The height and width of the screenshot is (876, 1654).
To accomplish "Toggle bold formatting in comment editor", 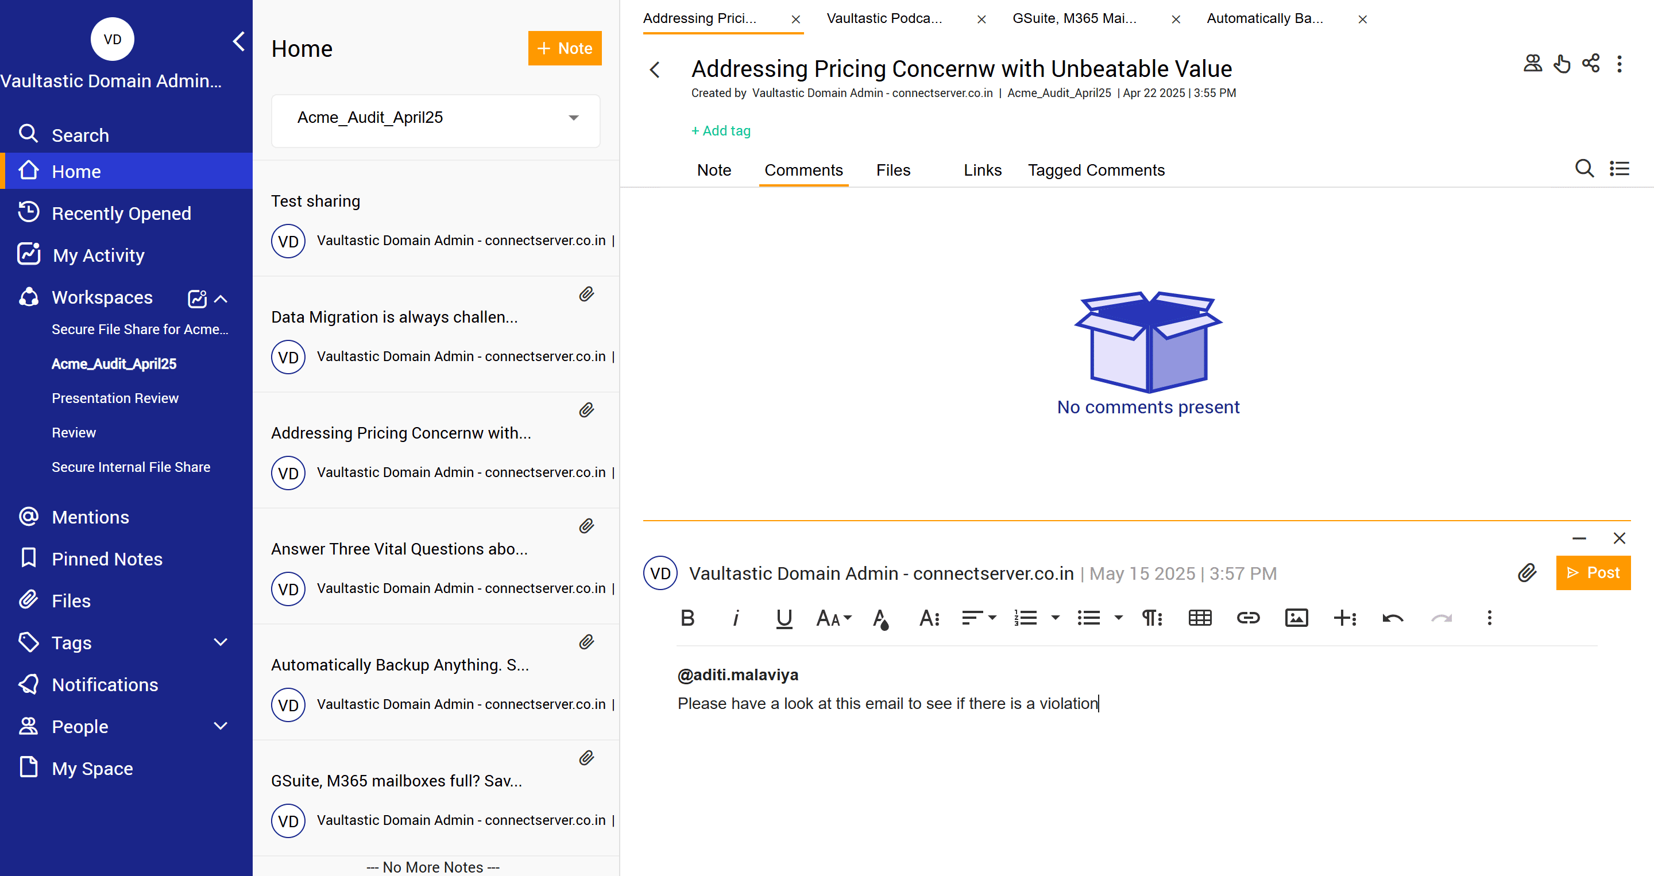I will (687, 618).
